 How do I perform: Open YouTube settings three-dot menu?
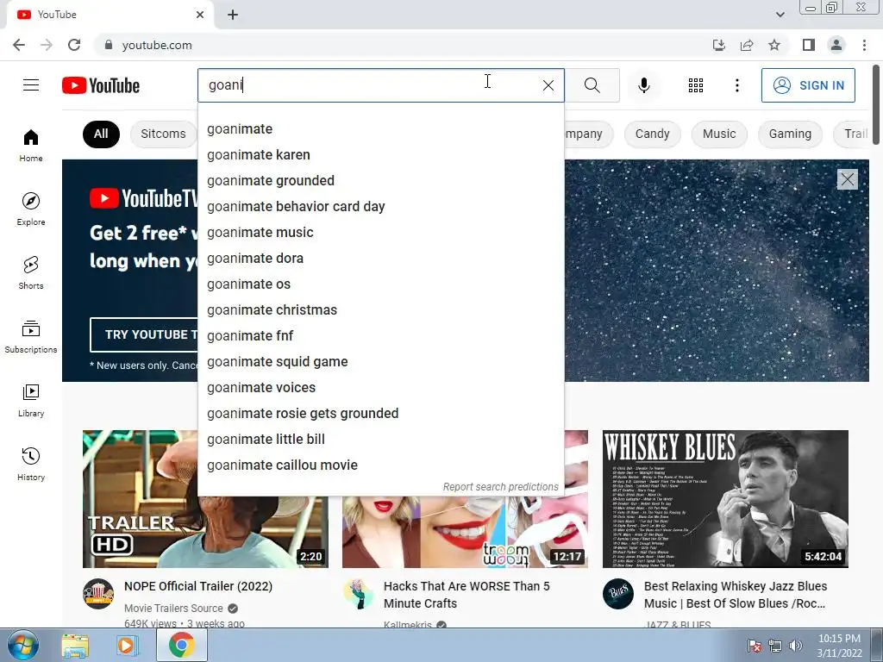tap(736, 85)
